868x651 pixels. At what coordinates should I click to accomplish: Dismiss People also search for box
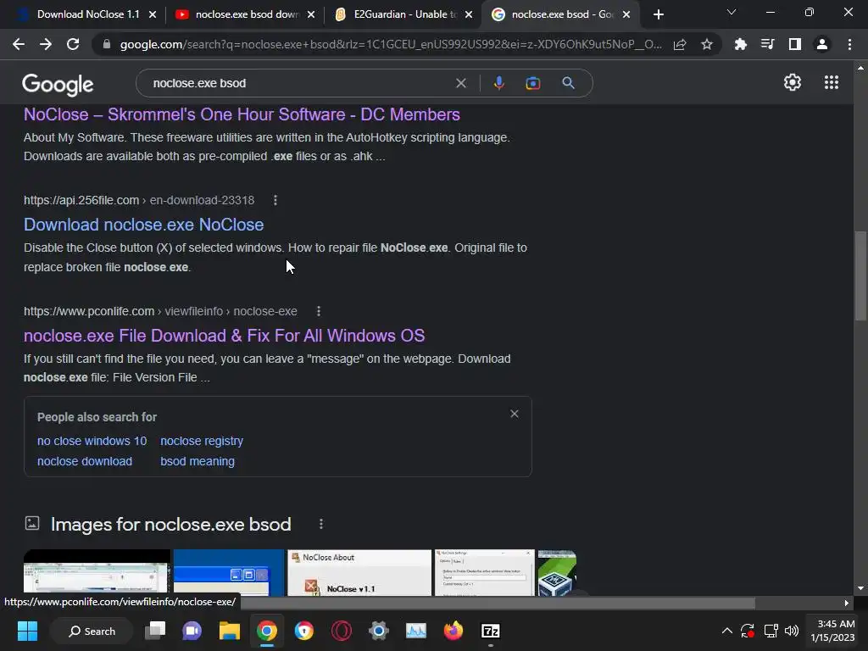(x=515, y=414)
